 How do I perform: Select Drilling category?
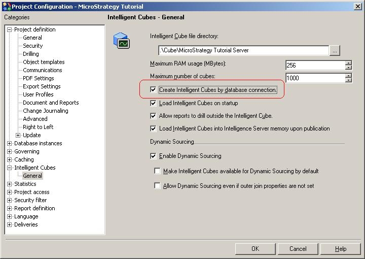point(31,54)
